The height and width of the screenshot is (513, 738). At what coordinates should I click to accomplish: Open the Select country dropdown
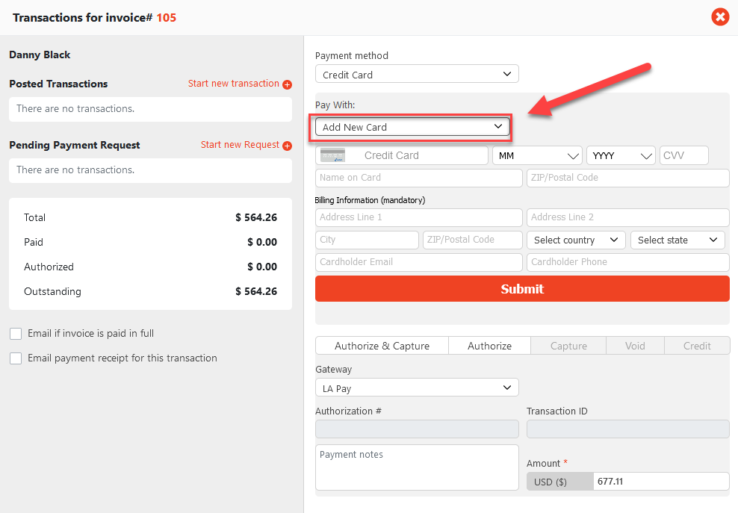(575, 240)
